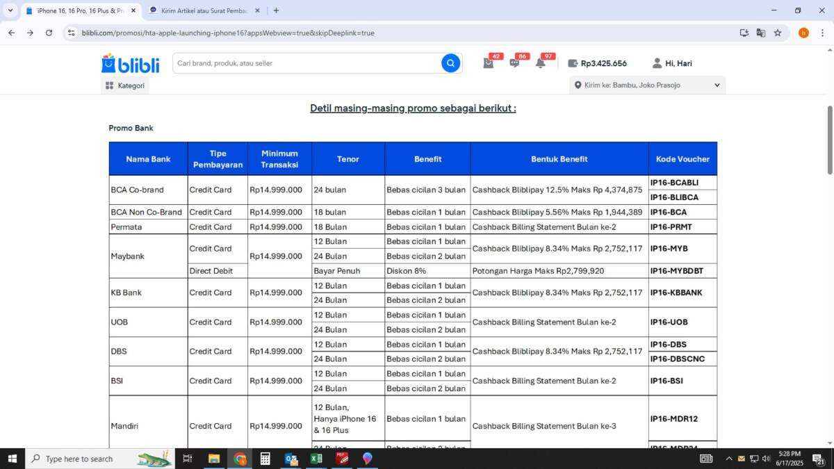Open the Chrome profile avatar

click(803, 33)
